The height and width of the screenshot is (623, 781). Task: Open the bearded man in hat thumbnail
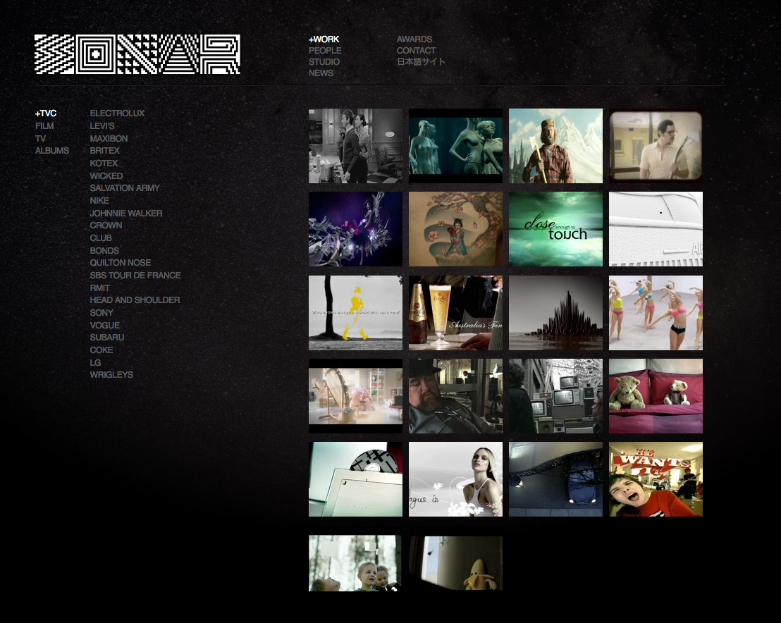point(456,396)
